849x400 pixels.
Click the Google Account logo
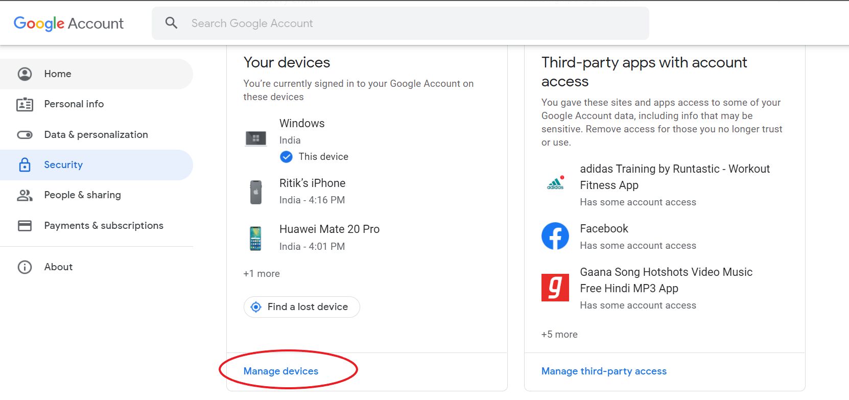click(x=68, y=23)
